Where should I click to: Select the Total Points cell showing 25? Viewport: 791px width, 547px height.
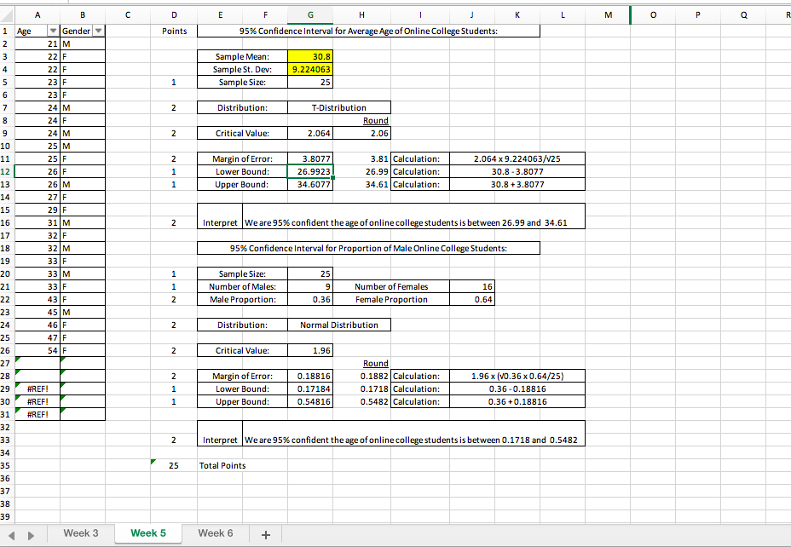174,465
